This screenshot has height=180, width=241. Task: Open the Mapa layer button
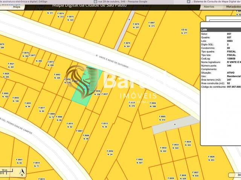(x=16, y=7)
